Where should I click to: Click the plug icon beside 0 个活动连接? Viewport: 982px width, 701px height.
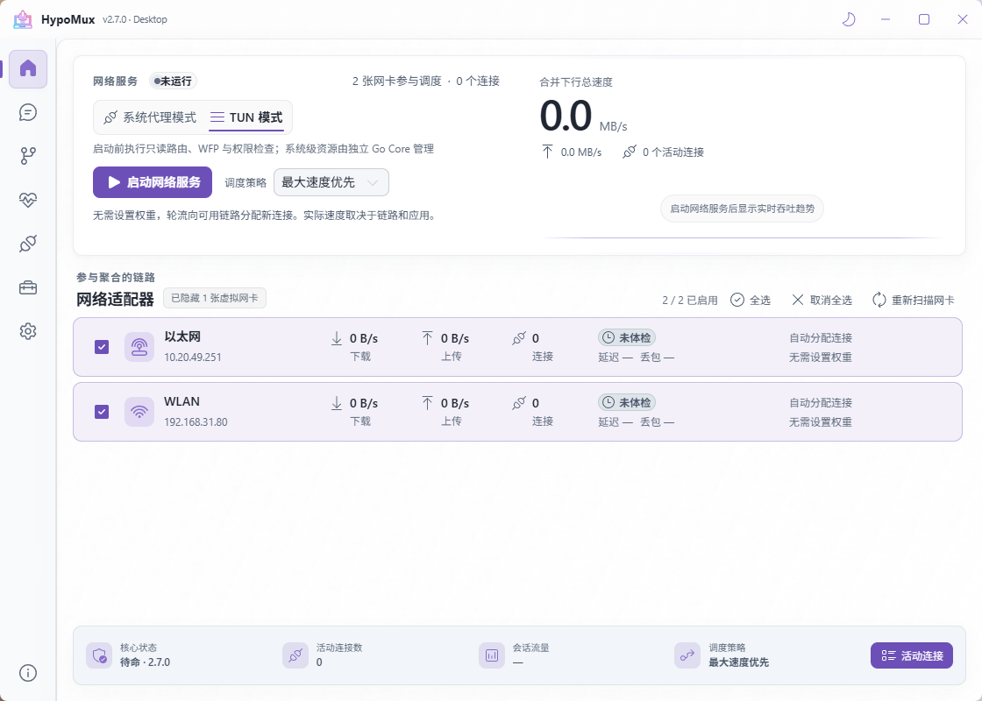[630, 152]
